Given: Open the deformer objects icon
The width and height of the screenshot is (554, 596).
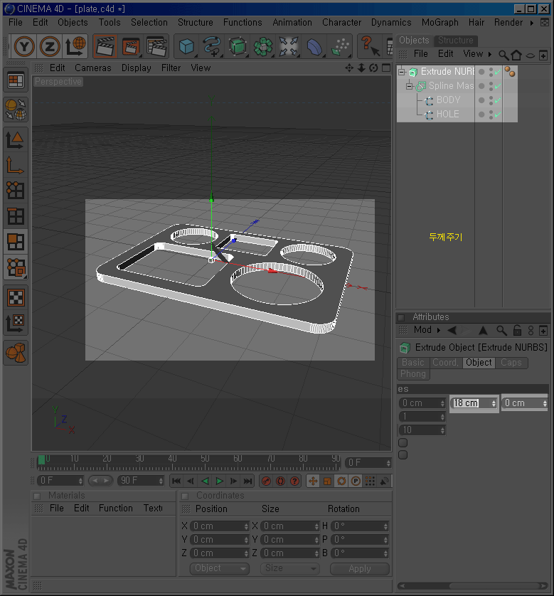Looking at the screenshot, I should coord(314,47).
